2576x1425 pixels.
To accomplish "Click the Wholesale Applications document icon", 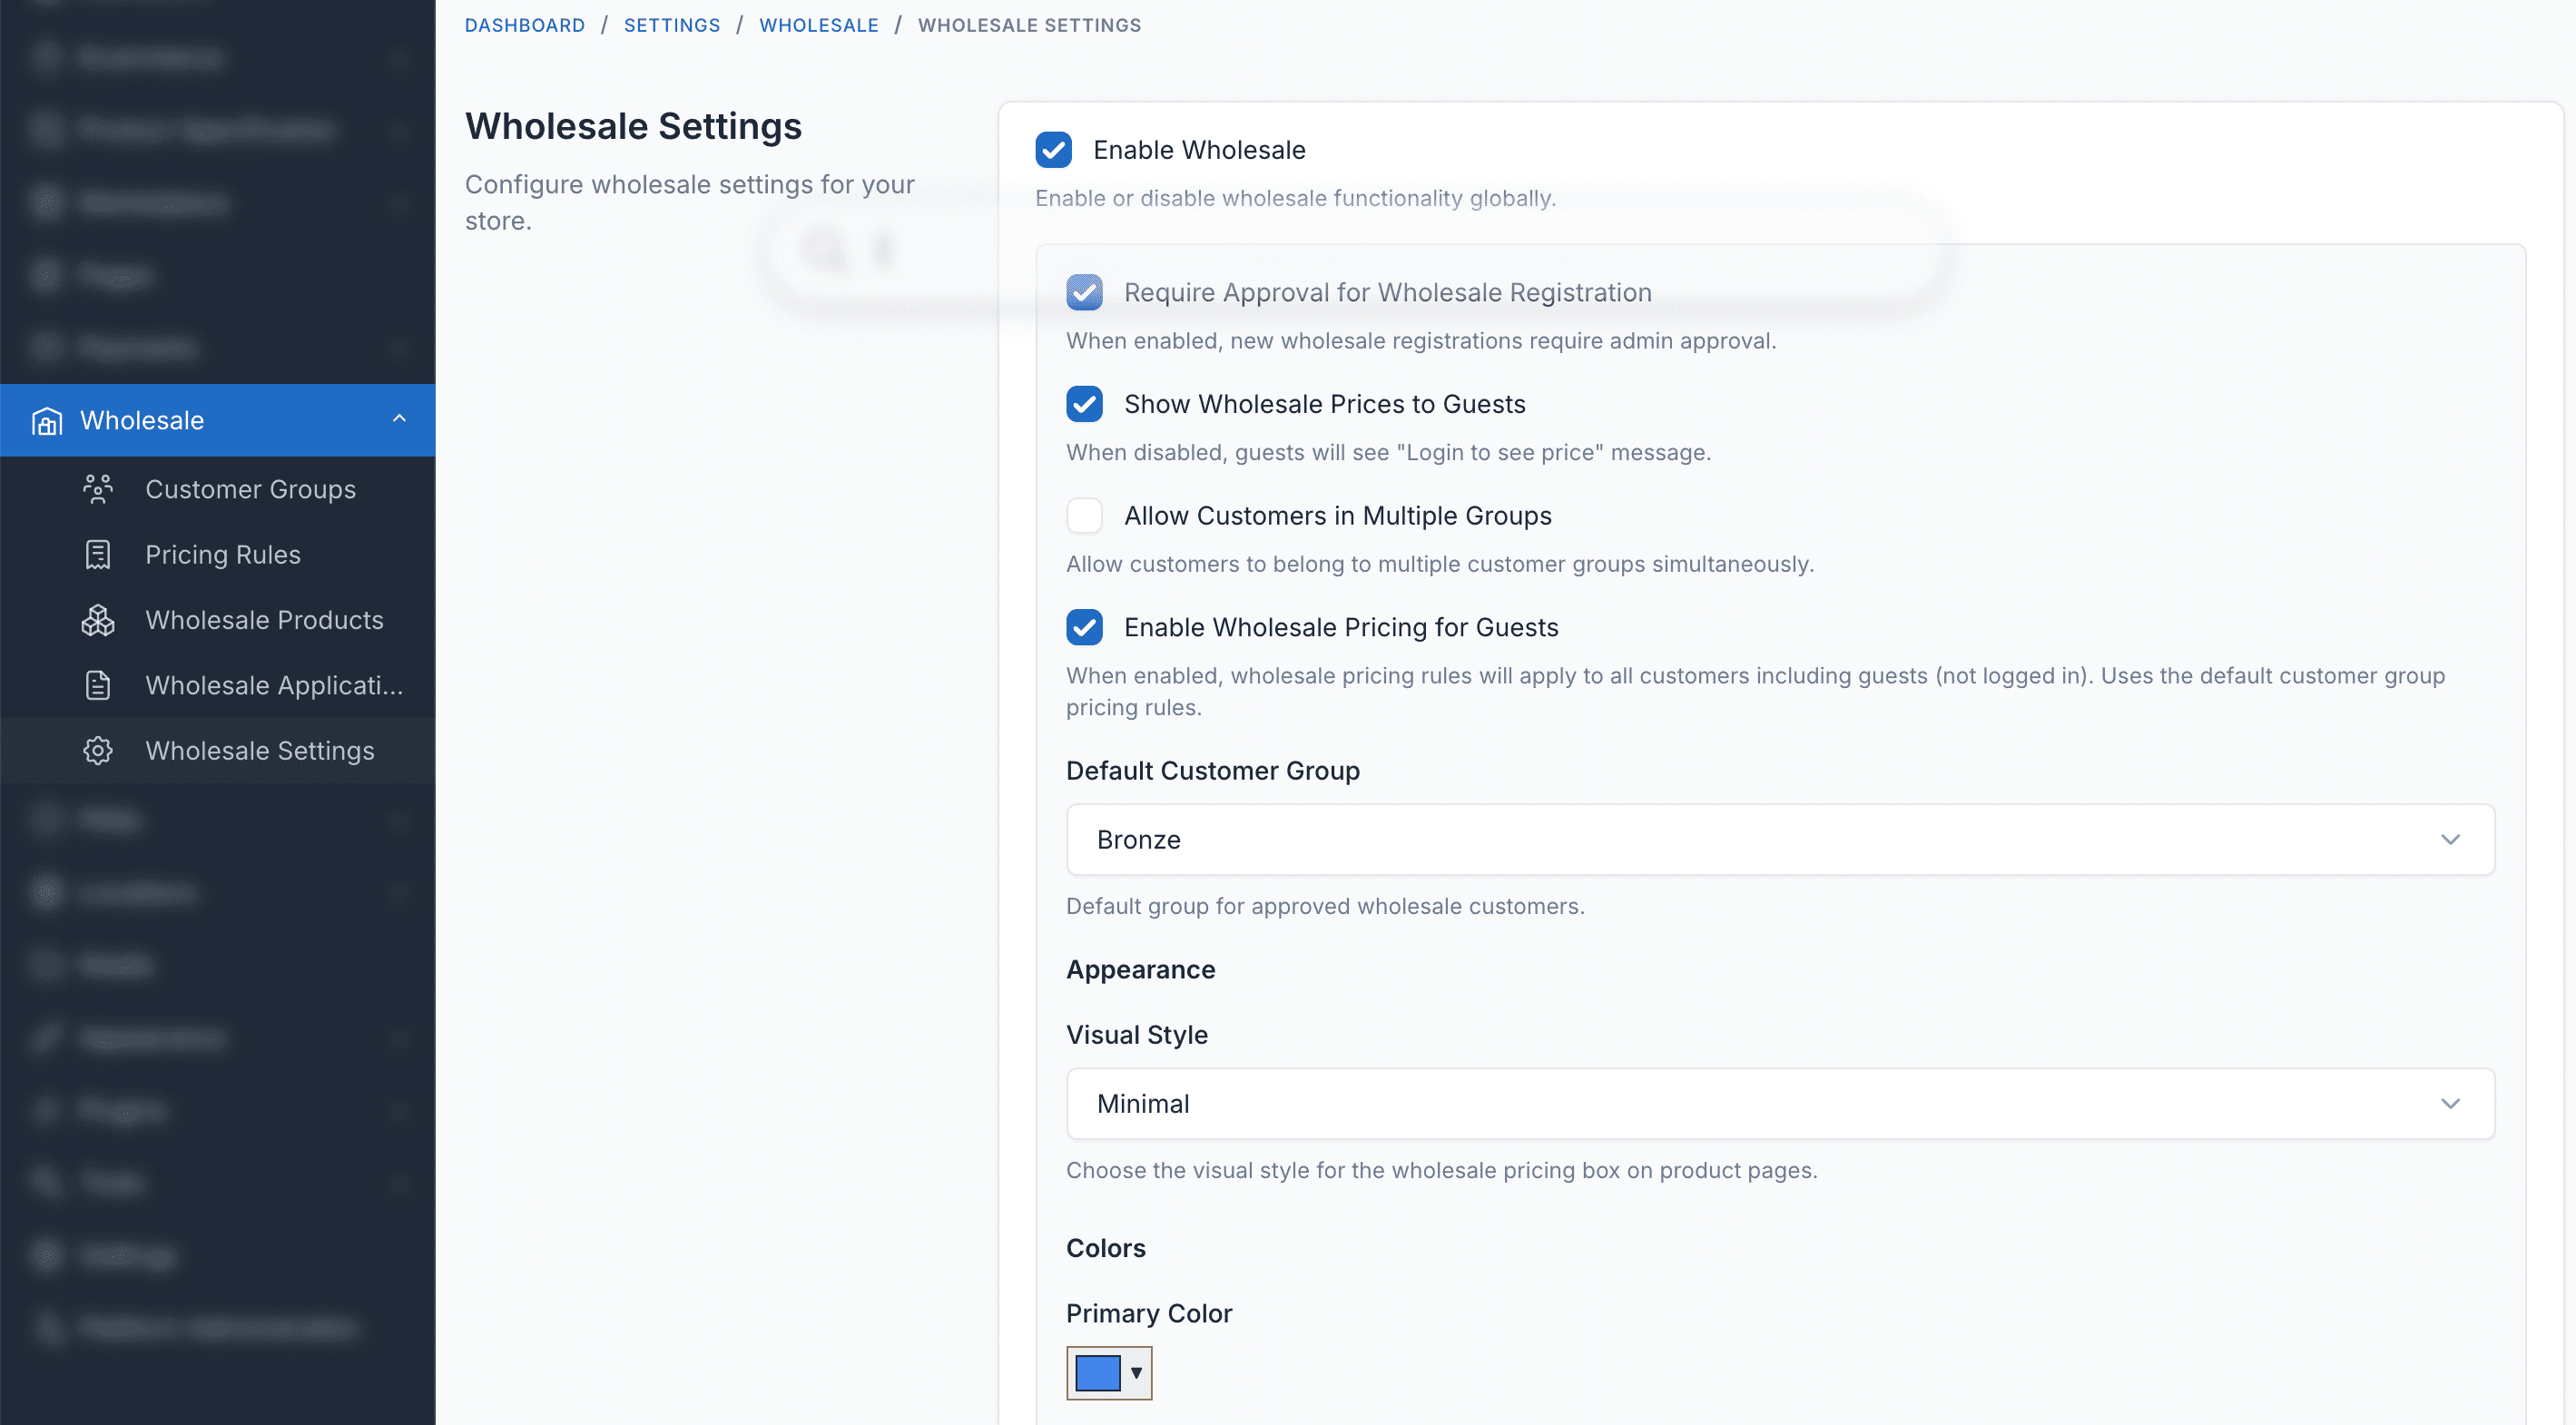I will tap(97, 686).
